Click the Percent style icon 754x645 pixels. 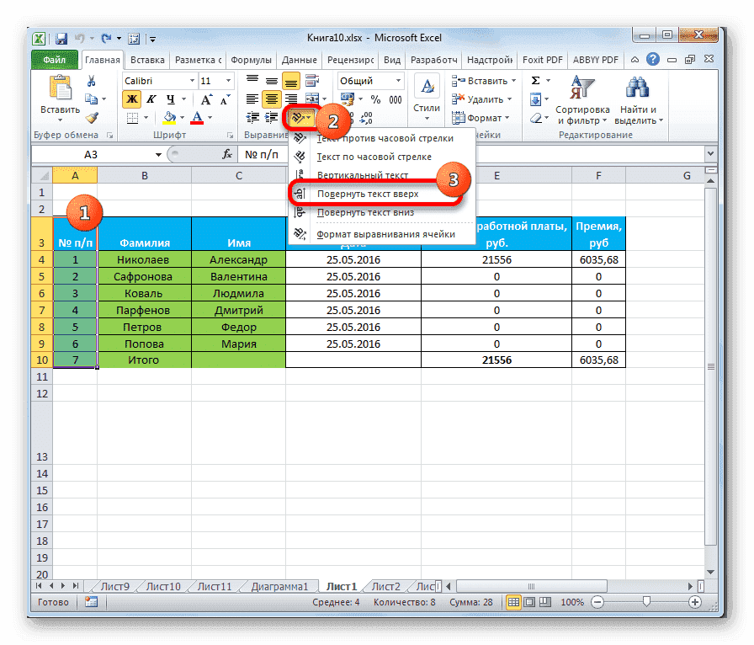[x=376, y=98]
